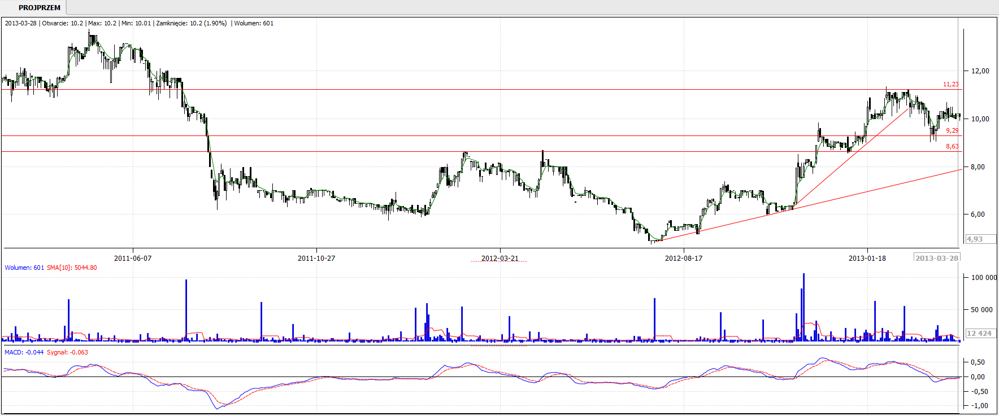
Task: Click the 50 000 volume axis label
Action: (x=981, y=309)
